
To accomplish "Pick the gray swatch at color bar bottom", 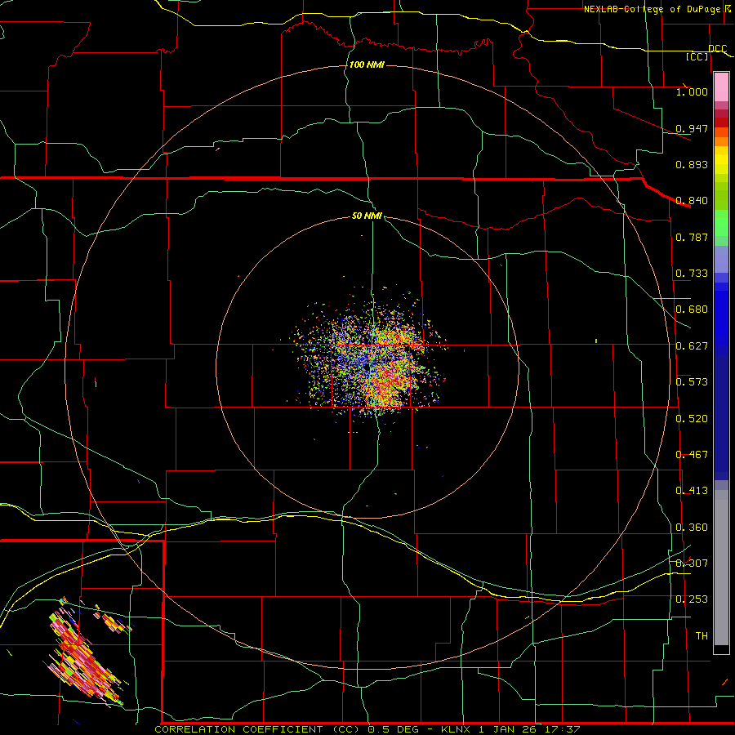I will pos(721,572).
